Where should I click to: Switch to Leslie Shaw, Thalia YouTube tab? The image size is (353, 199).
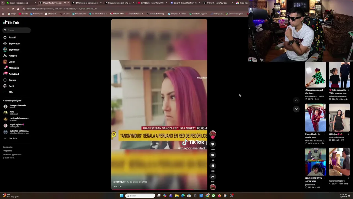pyautogui.click(x=152, y=3)
